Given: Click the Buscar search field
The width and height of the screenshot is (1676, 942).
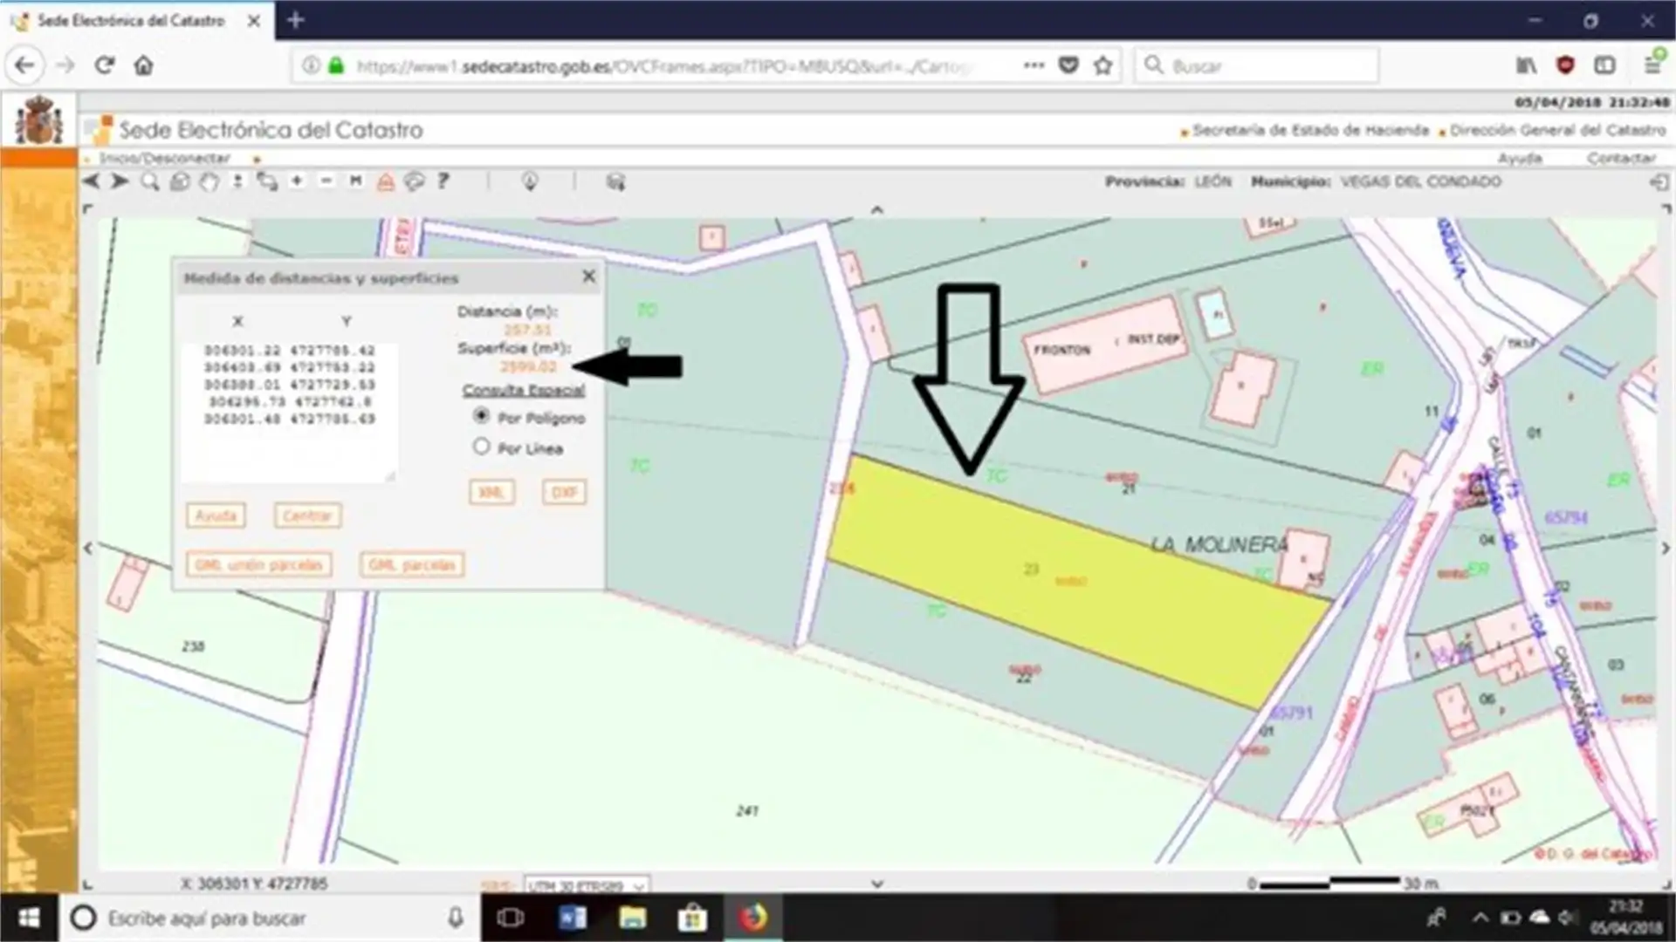Looking at the screenshot, I should (1257, 65).
